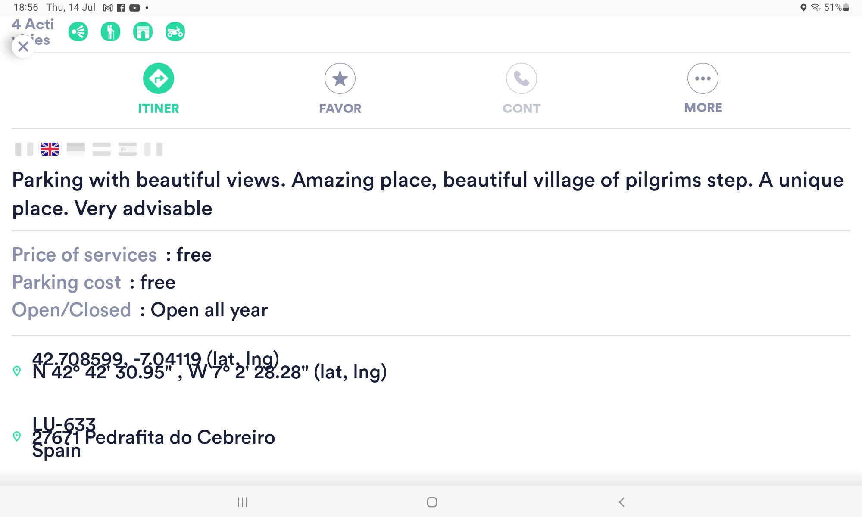
Task: Tap the CONT phone icon
Action: coord(522,78)
